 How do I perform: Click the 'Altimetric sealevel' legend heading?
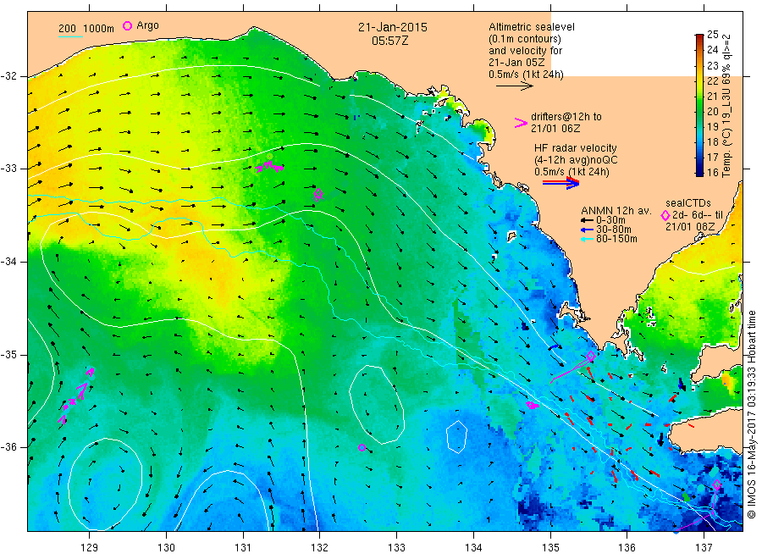point(532,27)
